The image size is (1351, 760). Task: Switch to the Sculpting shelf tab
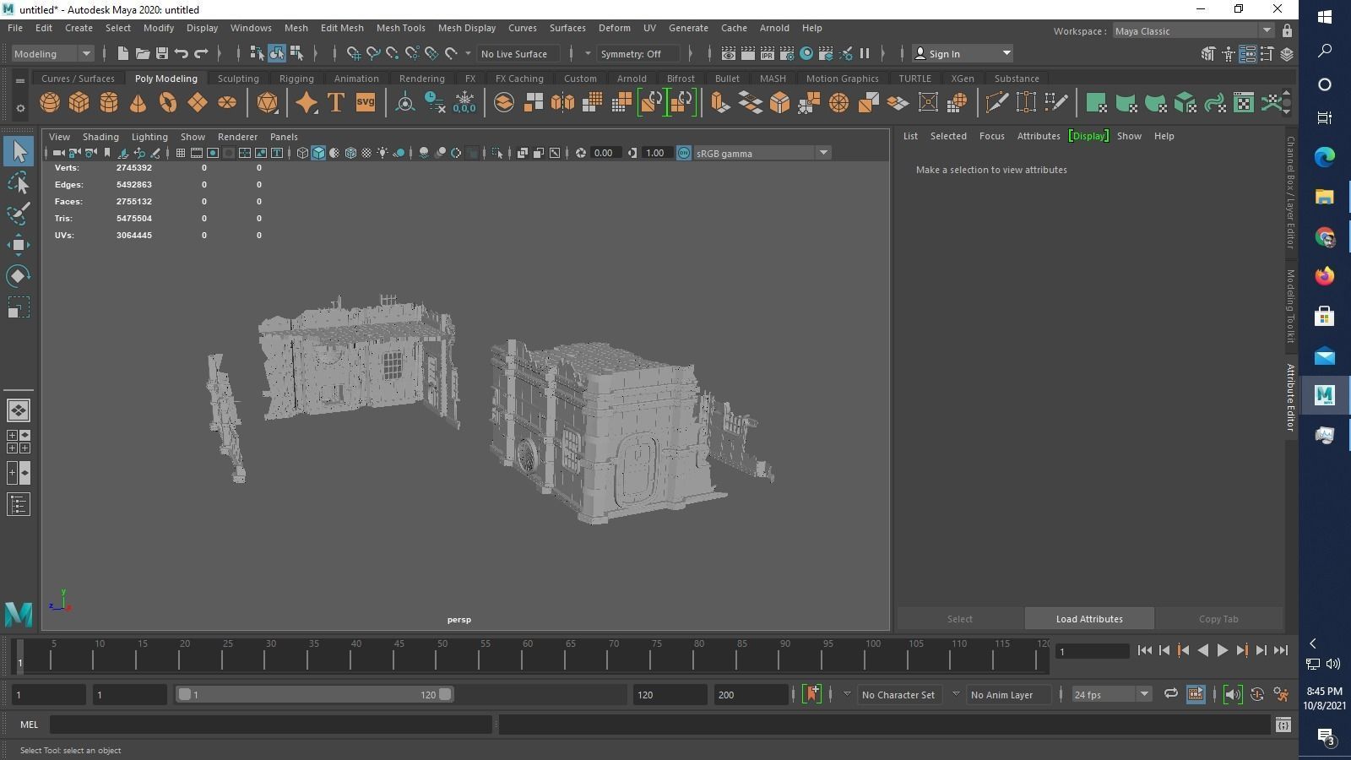(238, 79)
